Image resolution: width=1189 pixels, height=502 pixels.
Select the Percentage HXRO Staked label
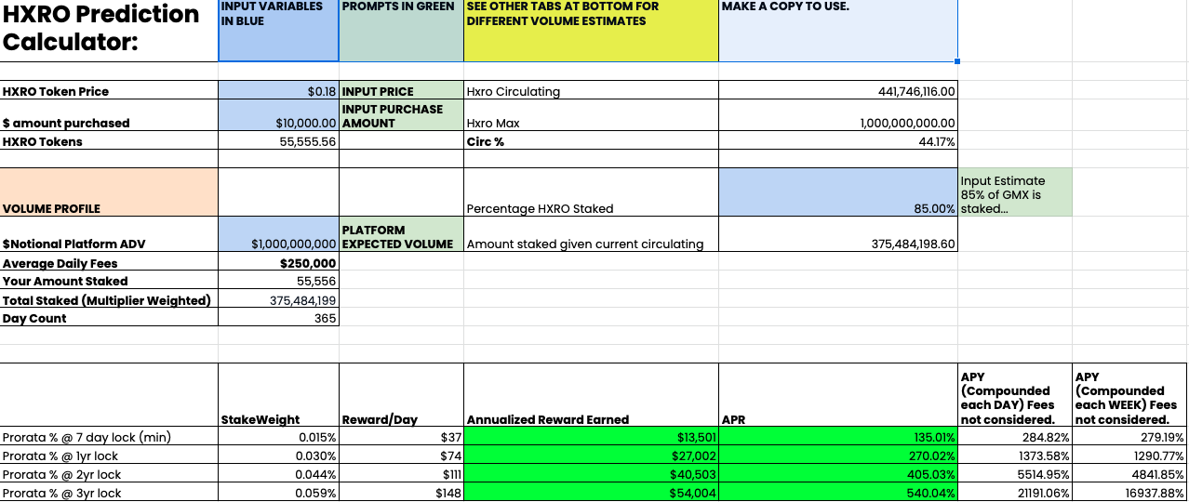591,192
